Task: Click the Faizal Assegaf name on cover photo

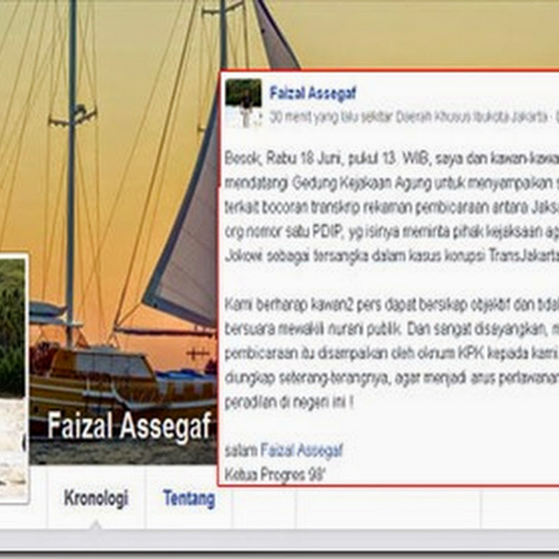Action: [x=129, y=425]
